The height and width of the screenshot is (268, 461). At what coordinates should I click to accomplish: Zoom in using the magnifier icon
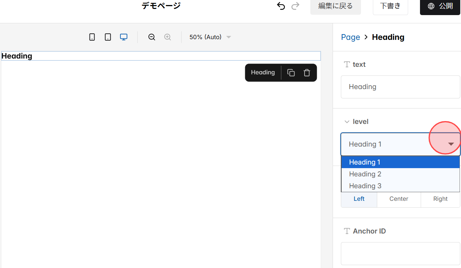coord(167,37)
